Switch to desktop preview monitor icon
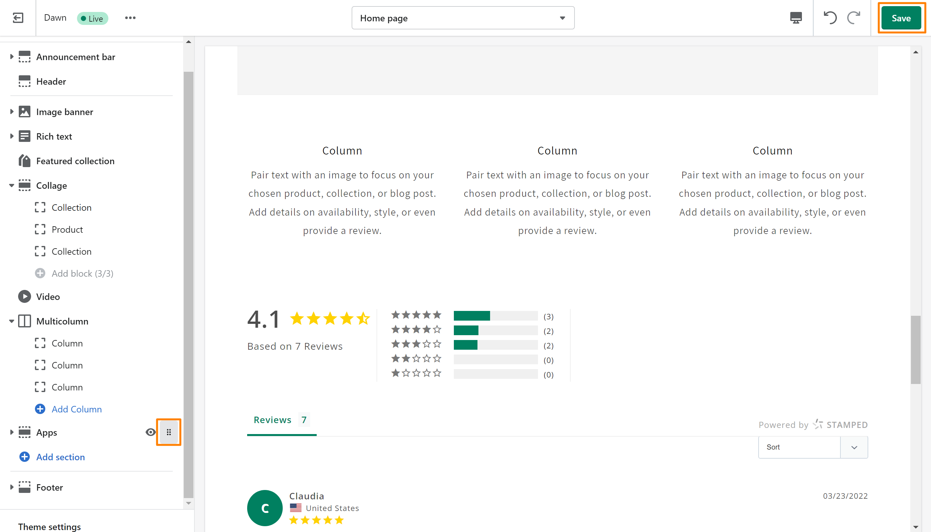The height and width of the screenshot is (532, 931). point(796,18)
